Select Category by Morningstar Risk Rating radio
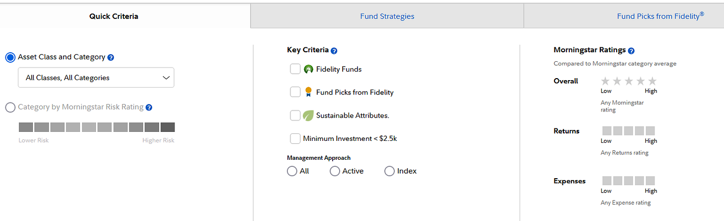Viewport: 724px width, 221px height. tap(10, 107)
